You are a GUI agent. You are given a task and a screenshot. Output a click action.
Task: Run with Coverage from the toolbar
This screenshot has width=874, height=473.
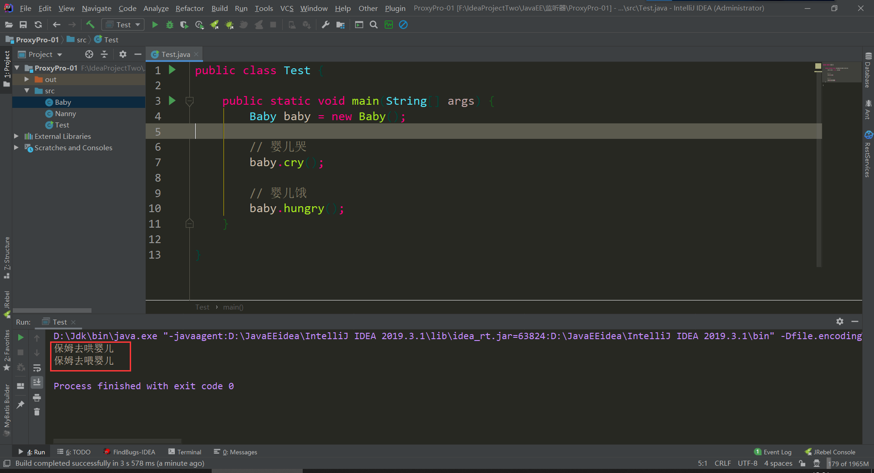pos(184,25)
